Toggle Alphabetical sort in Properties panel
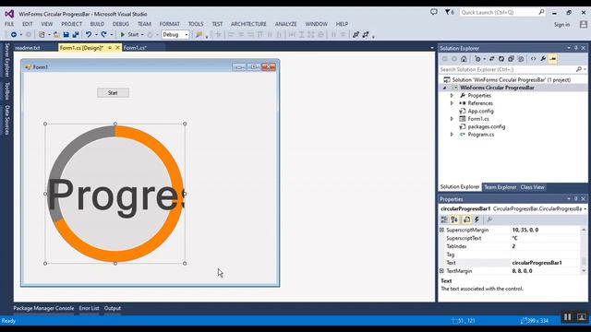This screenshot has height=332, width=591. (454, 219)
